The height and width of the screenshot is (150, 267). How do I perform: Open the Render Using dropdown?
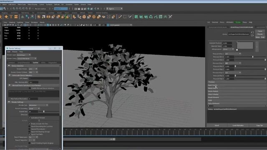(27, 58)
